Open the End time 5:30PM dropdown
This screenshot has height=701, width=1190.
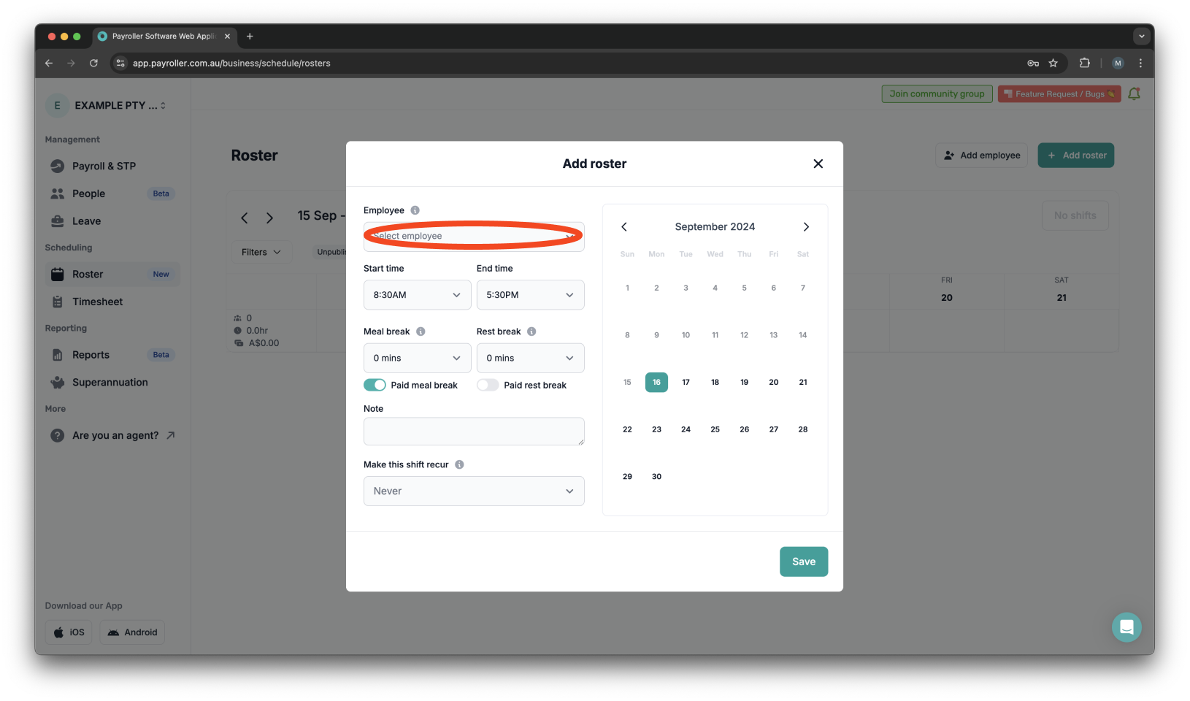coord(530,295)
